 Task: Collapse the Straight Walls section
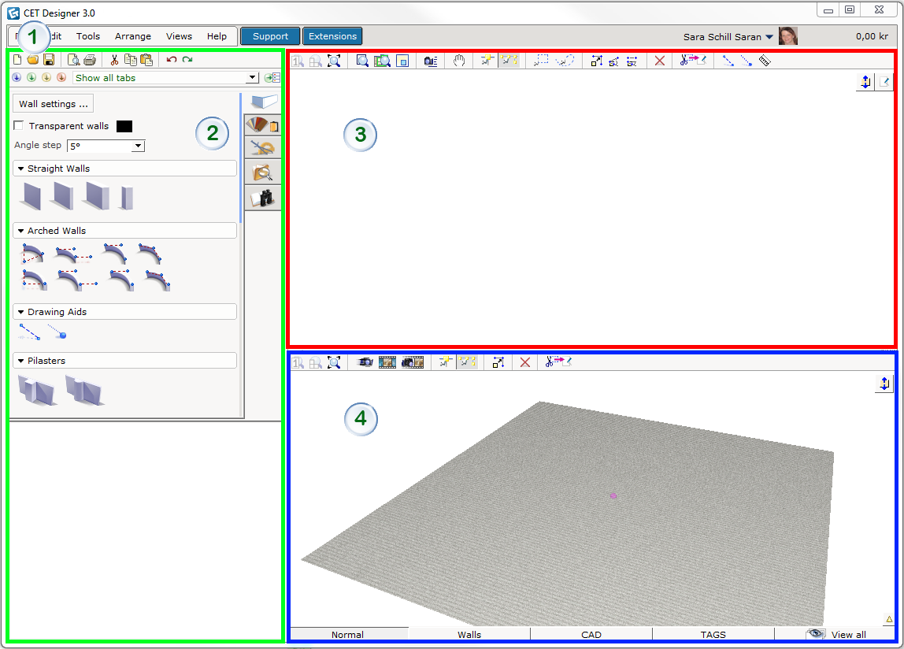tap(20, 169)
